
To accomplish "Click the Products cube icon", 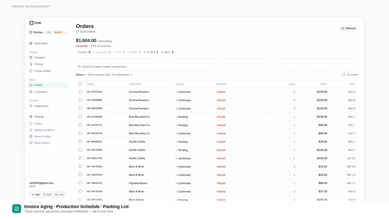I will [x=31, y=57].
